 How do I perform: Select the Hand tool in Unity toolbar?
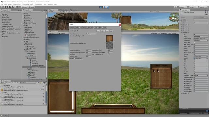[3, 7]
